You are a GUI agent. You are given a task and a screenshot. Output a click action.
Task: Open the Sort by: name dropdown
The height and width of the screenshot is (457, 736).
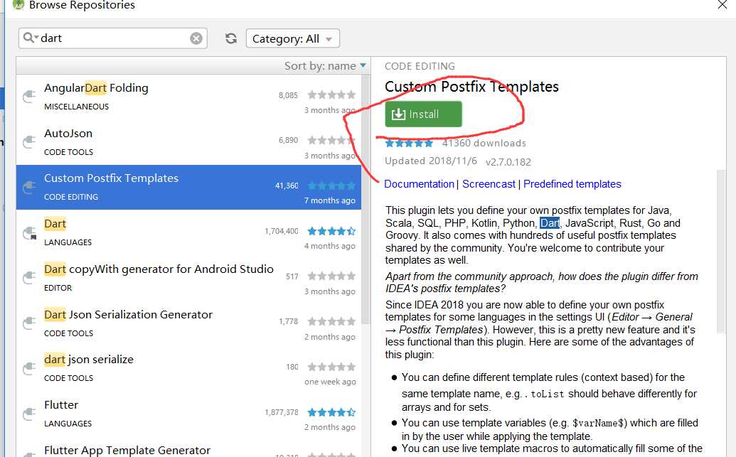tap(325, 66)
